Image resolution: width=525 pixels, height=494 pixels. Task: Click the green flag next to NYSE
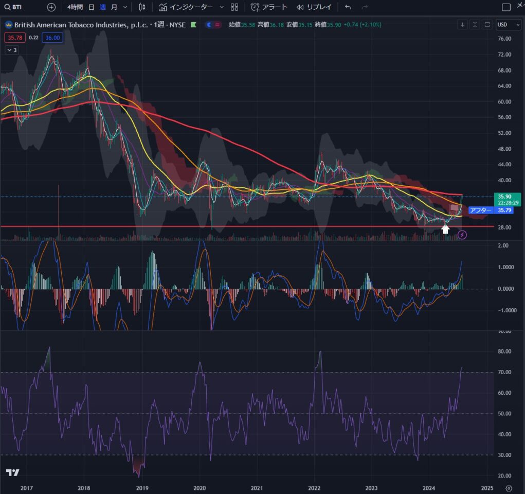(193, 25)
